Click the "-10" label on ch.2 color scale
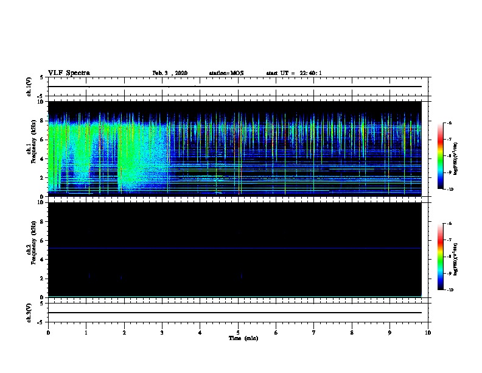Viewport: 482px width, 373px height. 450,290
